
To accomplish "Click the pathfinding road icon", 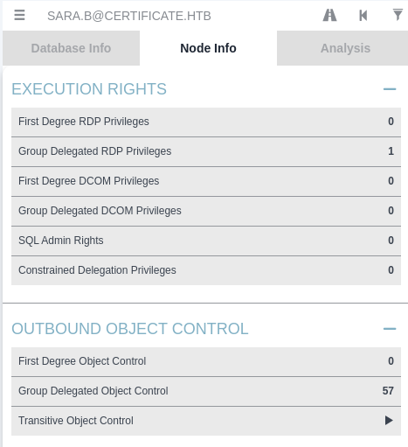I will tap(329, 15).
